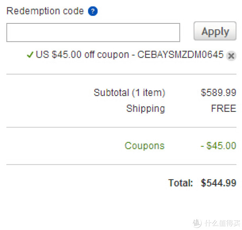The image size is (242, 230).
Task: Remove the applied CEBAYSMZDM0645 coupon
Action: [x=231, y=56]
